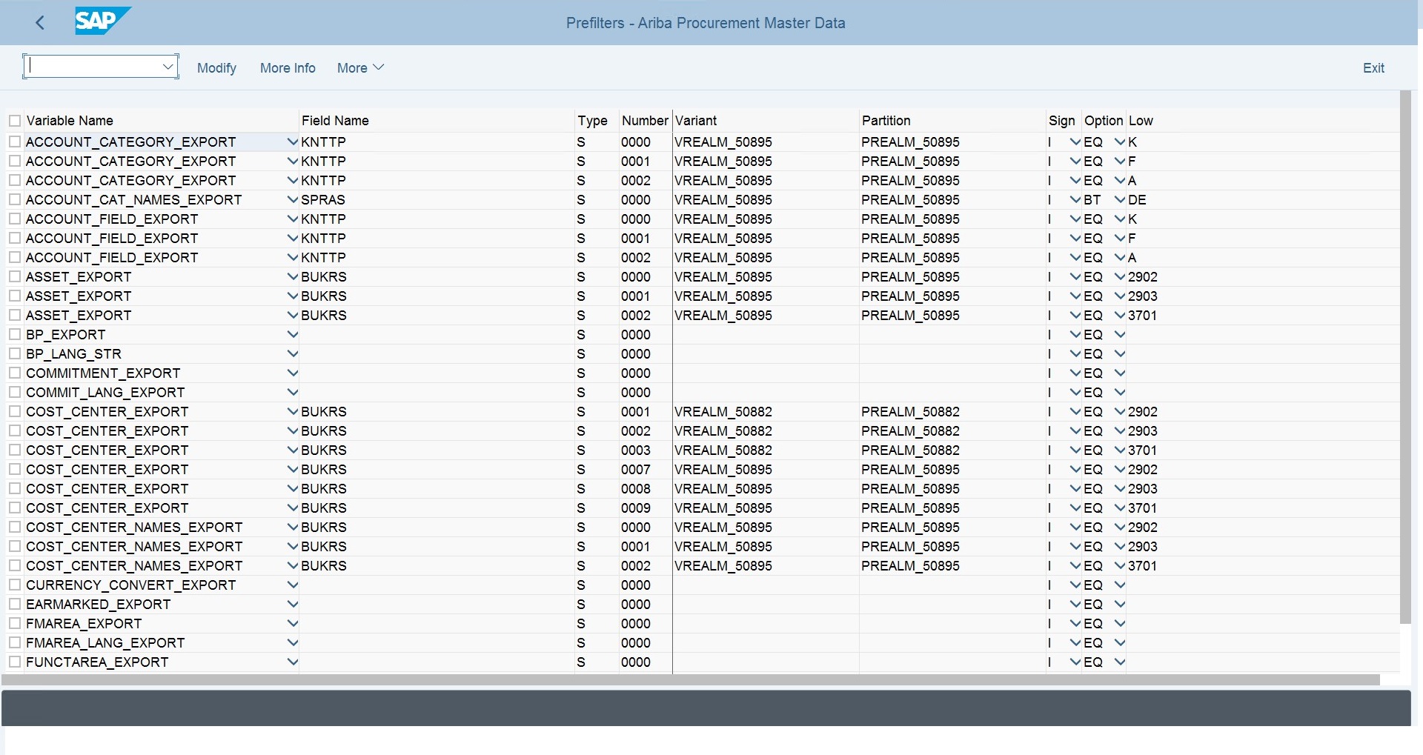Select the COMMIT_LANG_EXPORT row checkbox

coord(15,392)
